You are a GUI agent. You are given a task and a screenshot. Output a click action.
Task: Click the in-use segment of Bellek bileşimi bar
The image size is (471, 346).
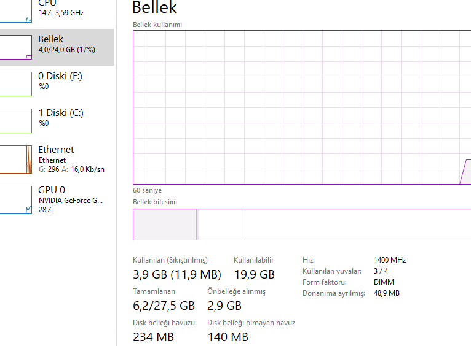164,225
